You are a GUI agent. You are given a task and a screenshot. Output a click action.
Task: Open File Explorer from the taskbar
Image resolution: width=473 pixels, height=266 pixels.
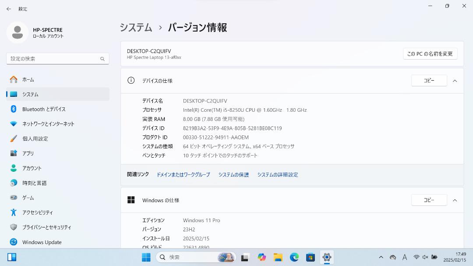tap(278, 257)
